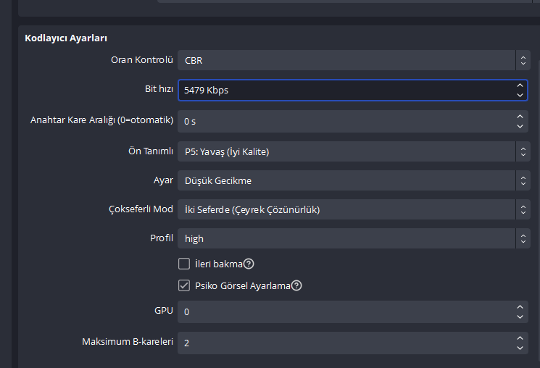This screenshot has height=368, width=540.
Task: Decrease GPU value with the down arrow
Action: click(520, 317)
